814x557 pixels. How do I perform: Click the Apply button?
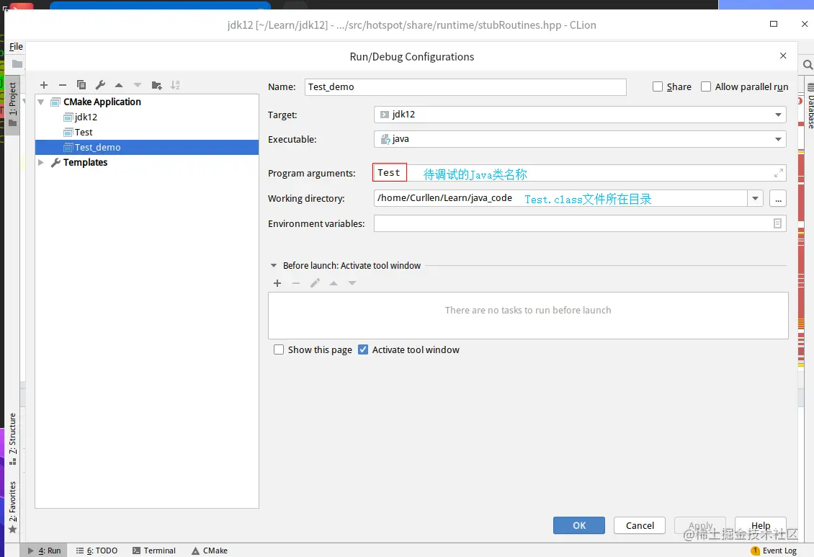coord(700,525)
